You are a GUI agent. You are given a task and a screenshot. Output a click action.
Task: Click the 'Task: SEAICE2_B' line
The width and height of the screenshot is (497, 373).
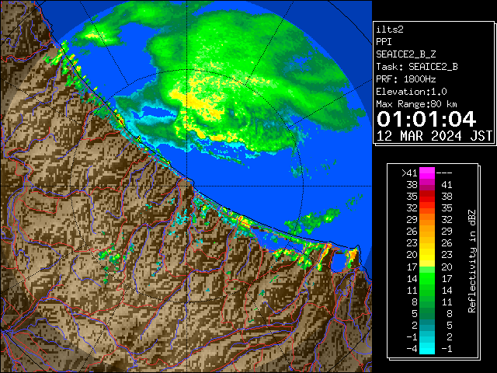coord(417,67)
